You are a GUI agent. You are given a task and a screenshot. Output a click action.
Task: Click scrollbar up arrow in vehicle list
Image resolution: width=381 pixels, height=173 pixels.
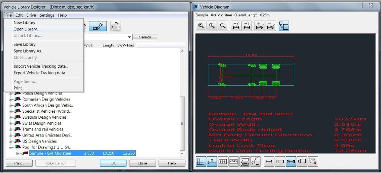pyautogui.click(x=182, y=51)
